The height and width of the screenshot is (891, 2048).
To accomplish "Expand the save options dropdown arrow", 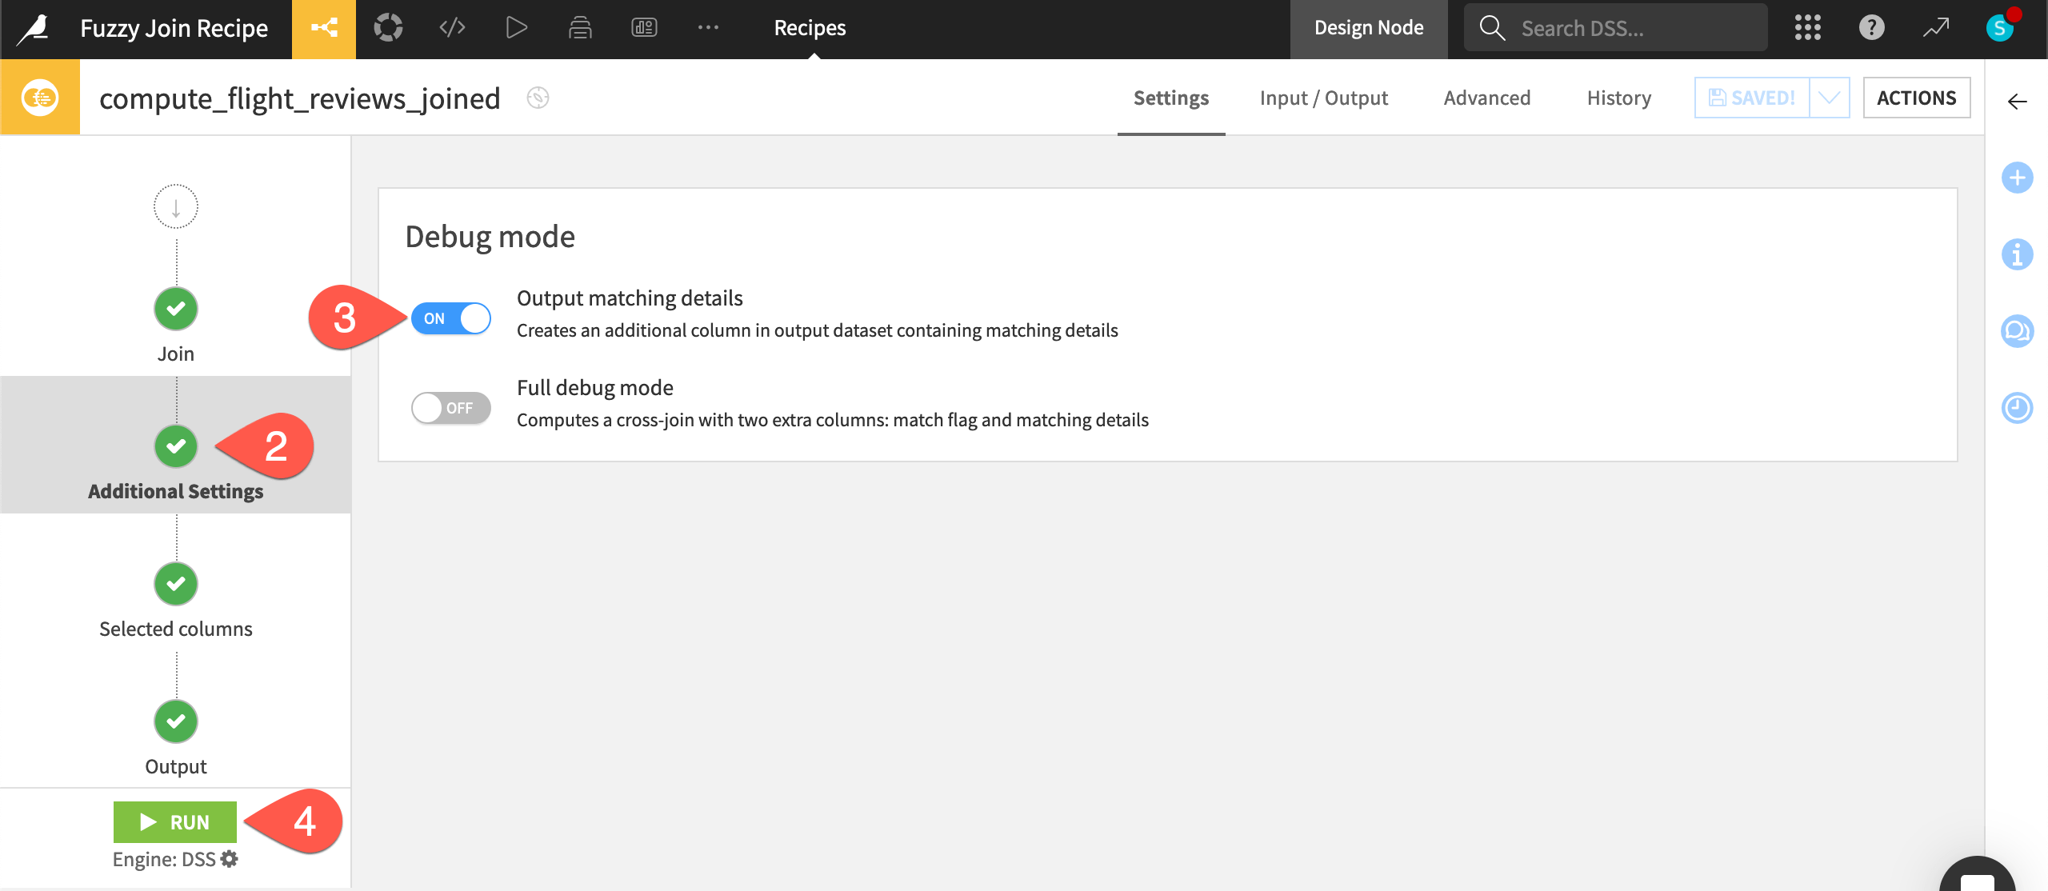I will (x=1829, y=98).
